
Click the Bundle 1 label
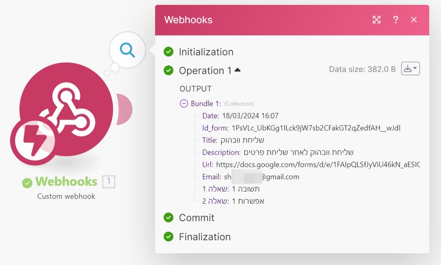point(206,104)
